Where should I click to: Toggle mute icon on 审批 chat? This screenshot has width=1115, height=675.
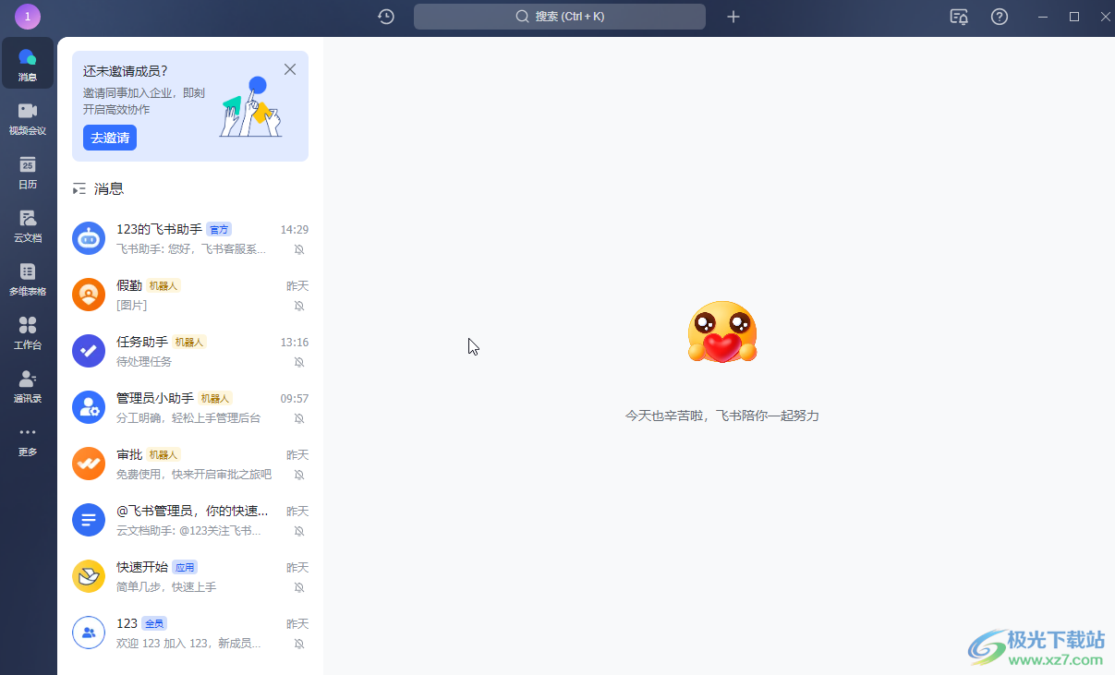pyautogui.click(x=299, y=475)
